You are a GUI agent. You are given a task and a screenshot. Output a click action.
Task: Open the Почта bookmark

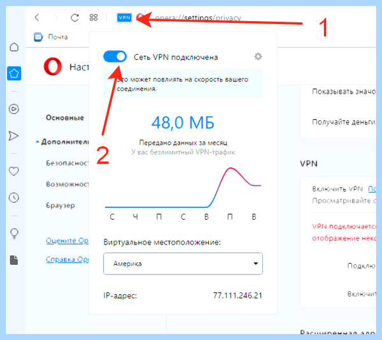(x=51, y=37)
